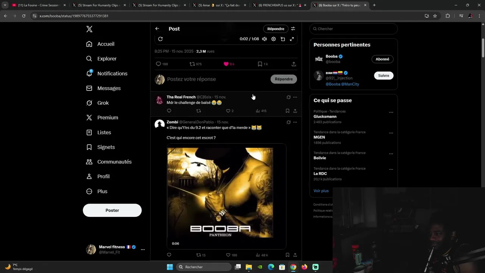
Task: Reply to the post with 188 comments
Action: tap(162, 64)
